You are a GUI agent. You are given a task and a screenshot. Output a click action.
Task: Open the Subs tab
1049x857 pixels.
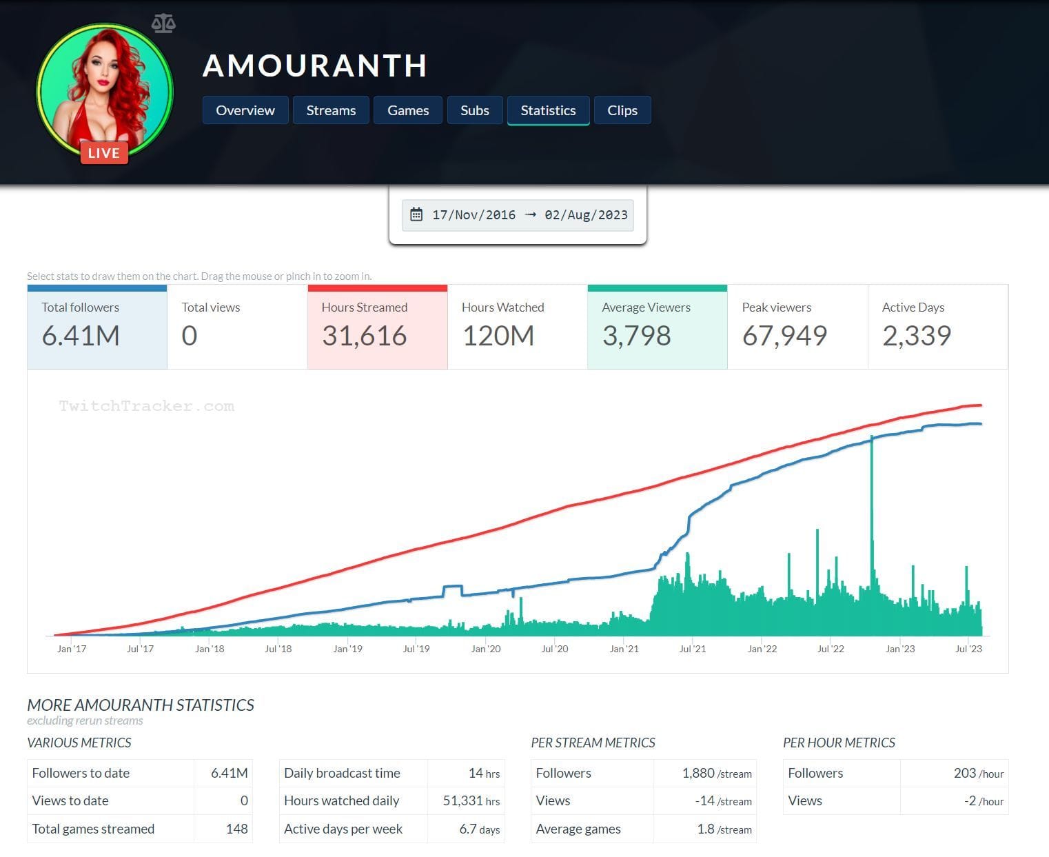point(474,110)
